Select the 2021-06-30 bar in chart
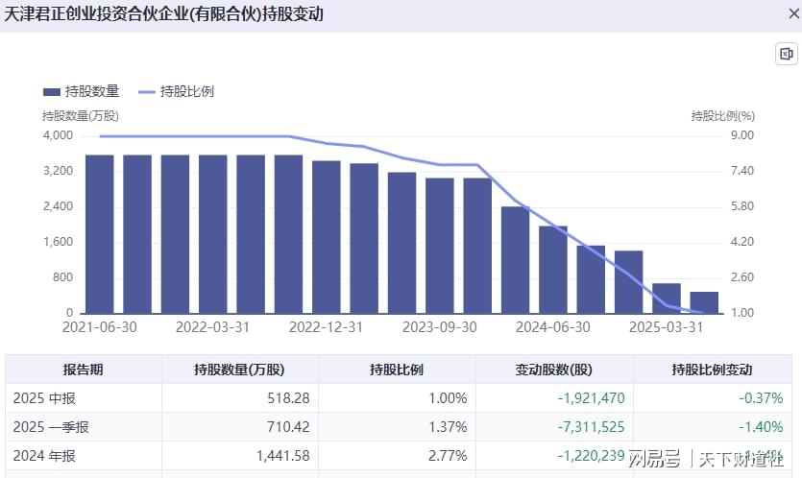Image resolution: width=802 pixels, height=478 pixels. [x=100, y=234]
